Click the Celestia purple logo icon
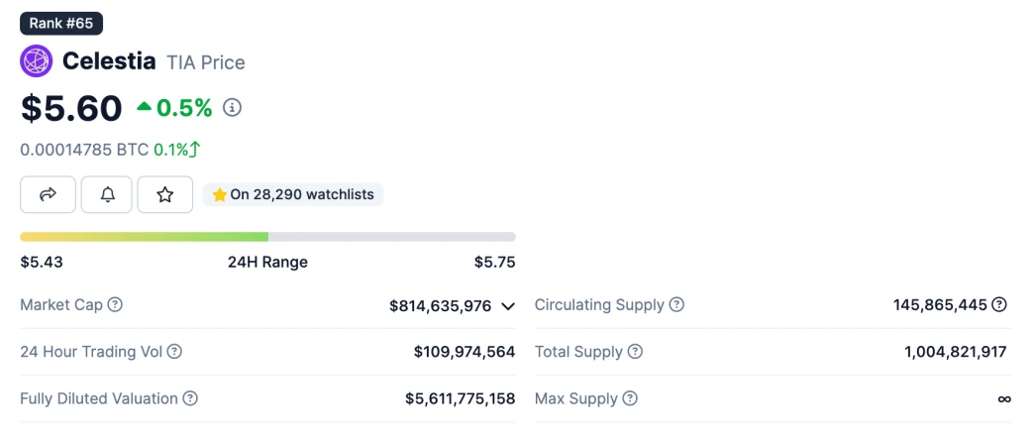This screenshot has width=1033, height=442. pos(37,61)
